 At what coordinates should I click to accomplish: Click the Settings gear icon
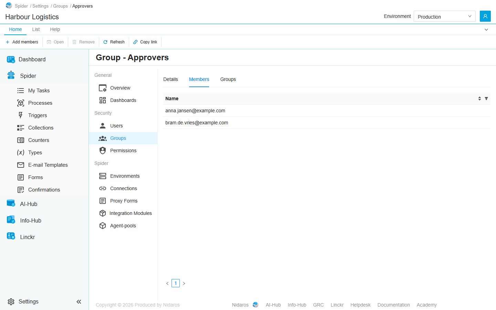tap(11, 302)
